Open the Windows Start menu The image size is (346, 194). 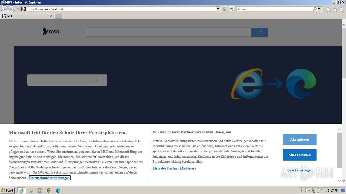(7, 190)
